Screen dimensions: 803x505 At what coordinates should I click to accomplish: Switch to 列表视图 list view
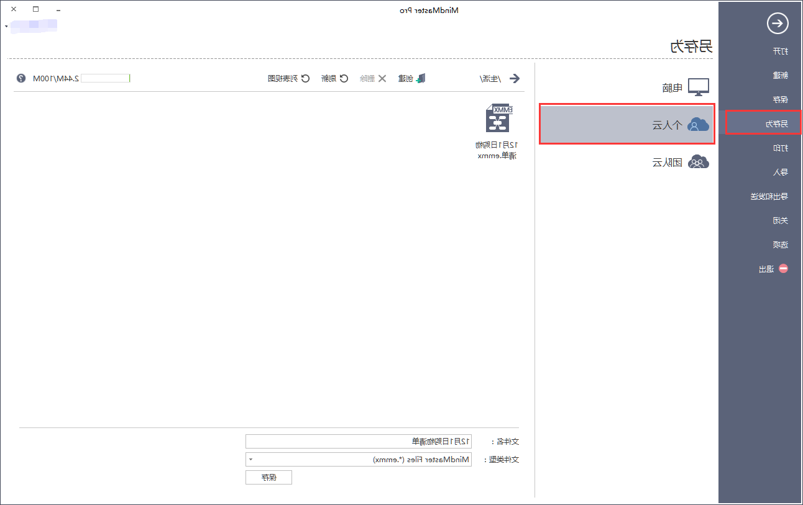tap(288, 78)
